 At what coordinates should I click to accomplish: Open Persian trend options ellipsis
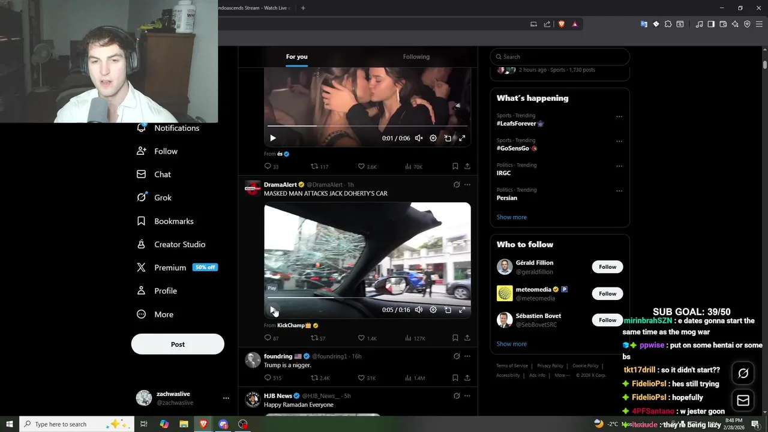[619, 191]
